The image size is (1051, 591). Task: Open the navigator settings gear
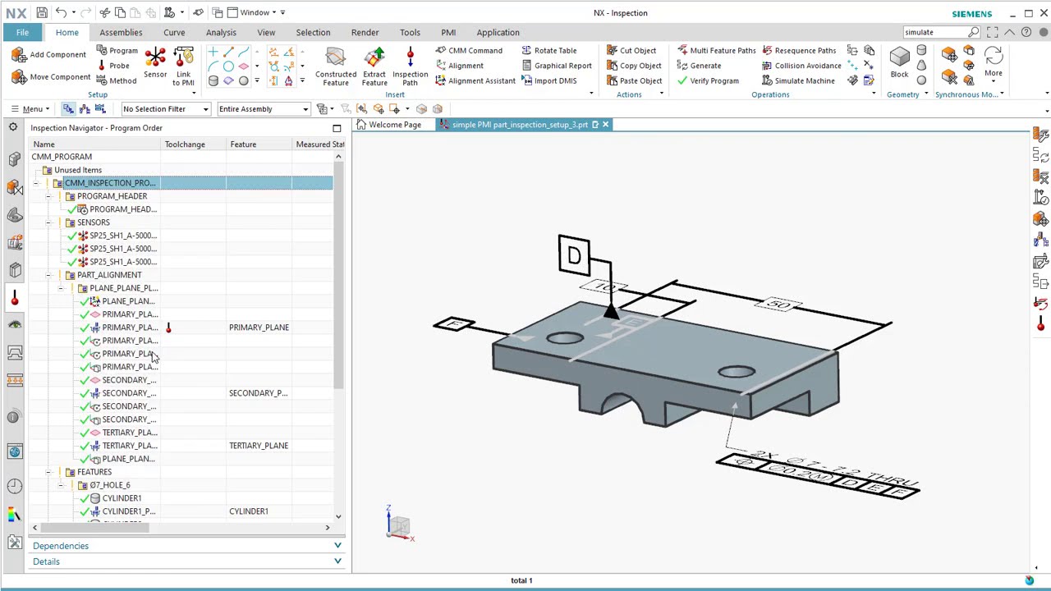click(13, 127)
